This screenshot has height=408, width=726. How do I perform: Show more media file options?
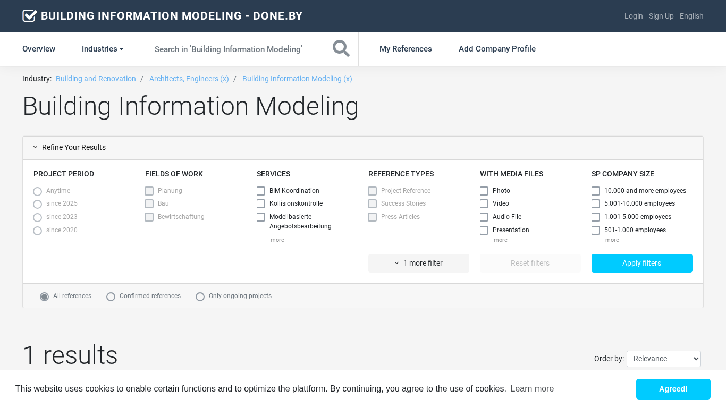click(500, 240)
